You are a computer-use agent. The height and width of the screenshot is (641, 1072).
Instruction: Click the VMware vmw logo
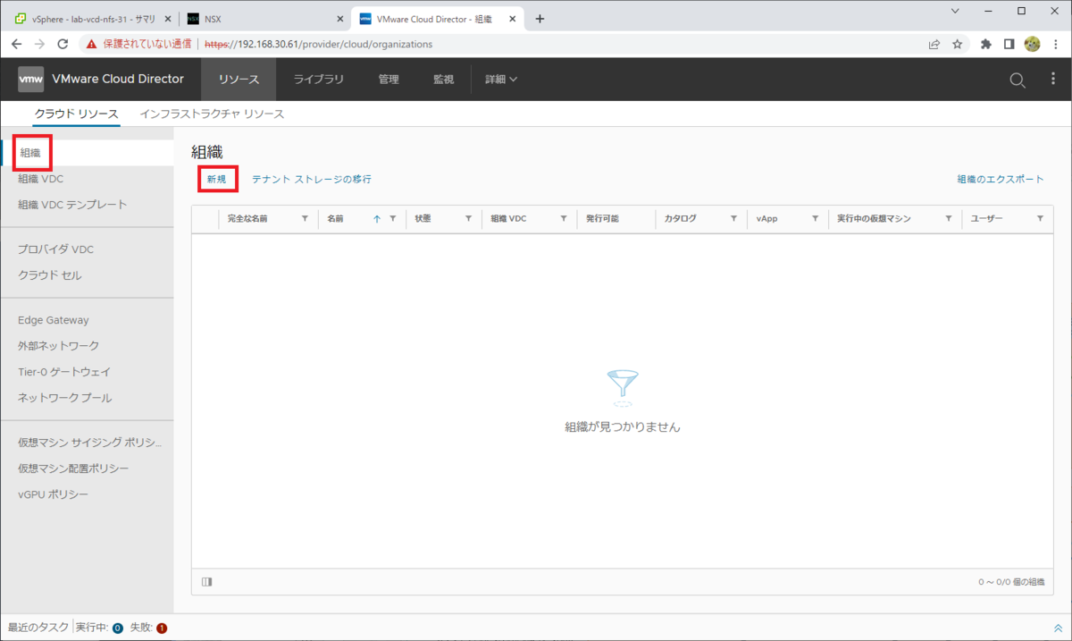[x=31, y=80]
